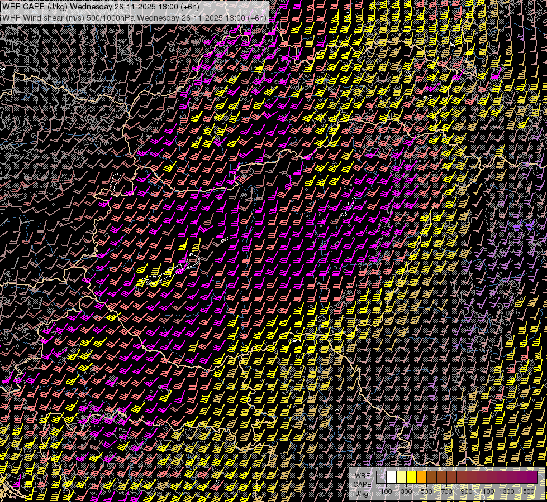Click the purple last swatch of the legend

click(x=532, y=477)
